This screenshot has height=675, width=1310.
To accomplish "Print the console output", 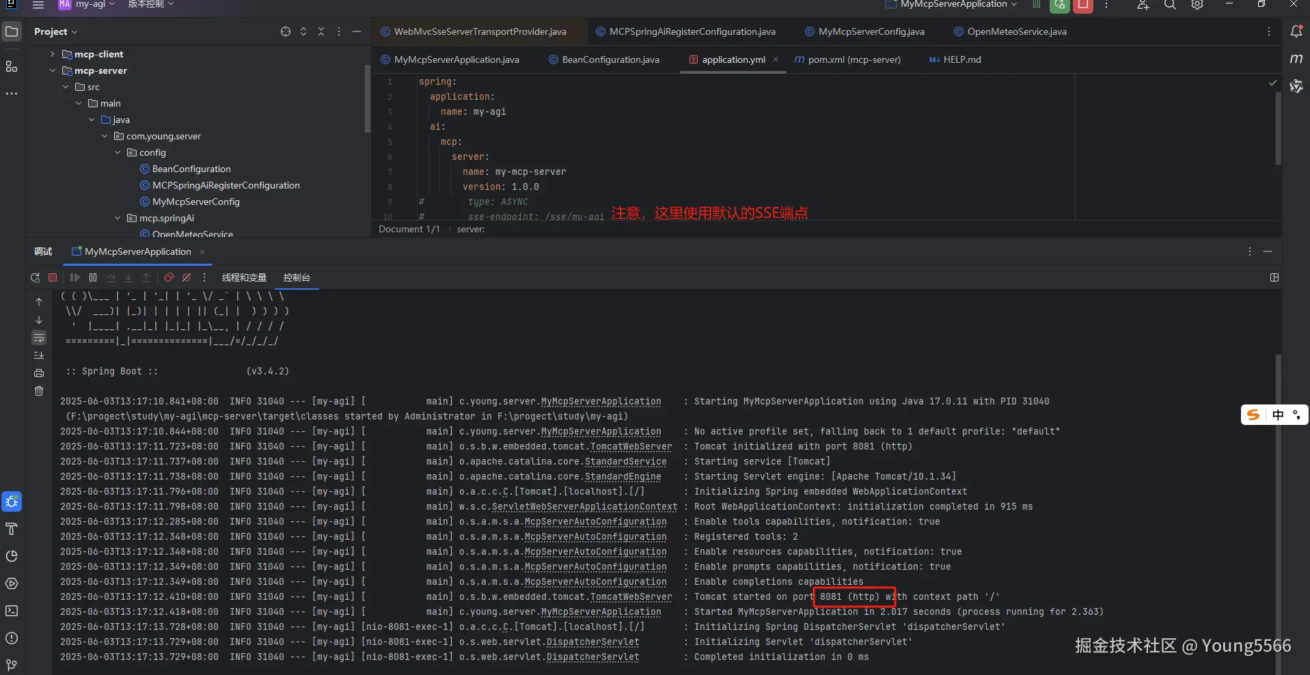I will click(x=39, y=373).
